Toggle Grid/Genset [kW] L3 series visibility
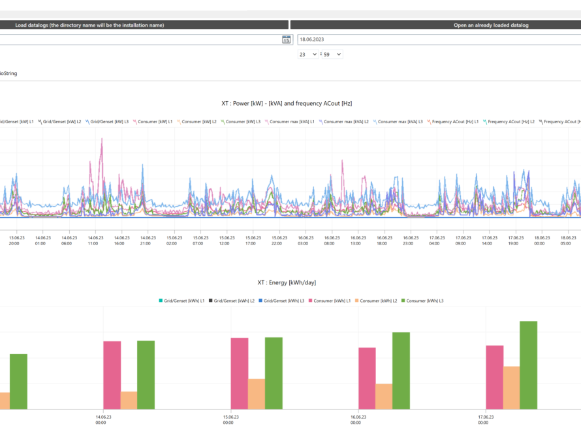581x433 pixels. coord(109,121)
